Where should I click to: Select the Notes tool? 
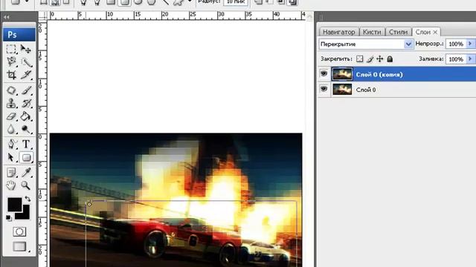tap(11, 173)
